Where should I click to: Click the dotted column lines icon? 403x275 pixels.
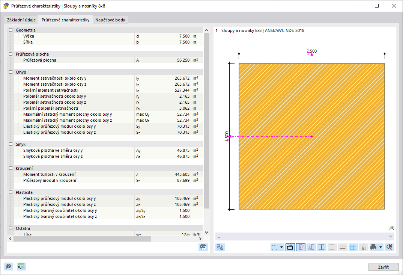tap(364, 247)
